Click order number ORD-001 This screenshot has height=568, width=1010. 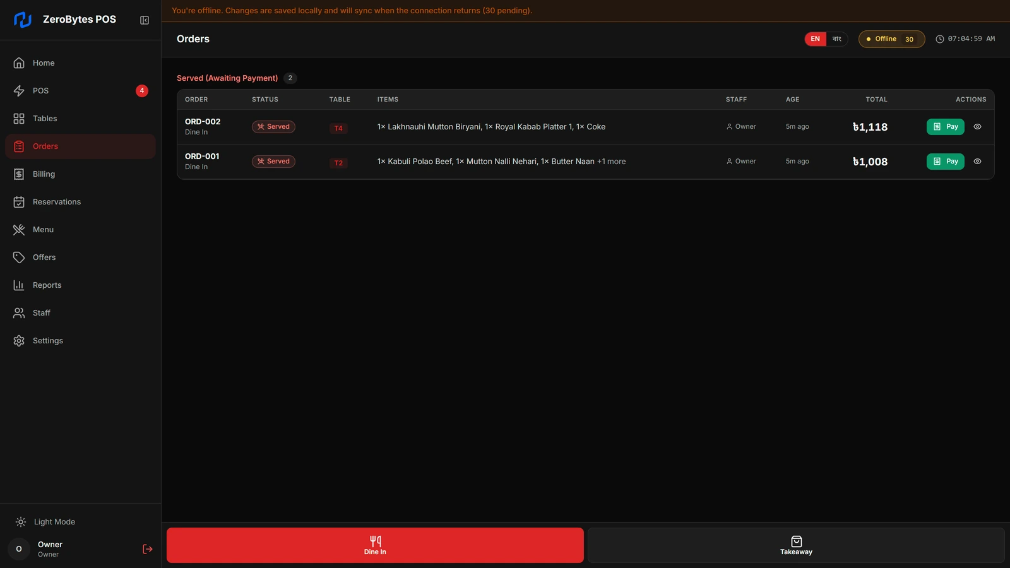(202, 157)
